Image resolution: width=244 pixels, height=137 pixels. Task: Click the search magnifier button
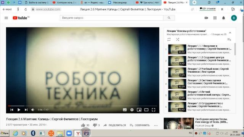169,18
